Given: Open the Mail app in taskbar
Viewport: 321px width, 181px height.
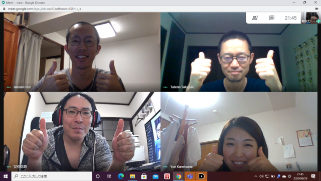Looking at the screenshot, I should pos(155,176).
